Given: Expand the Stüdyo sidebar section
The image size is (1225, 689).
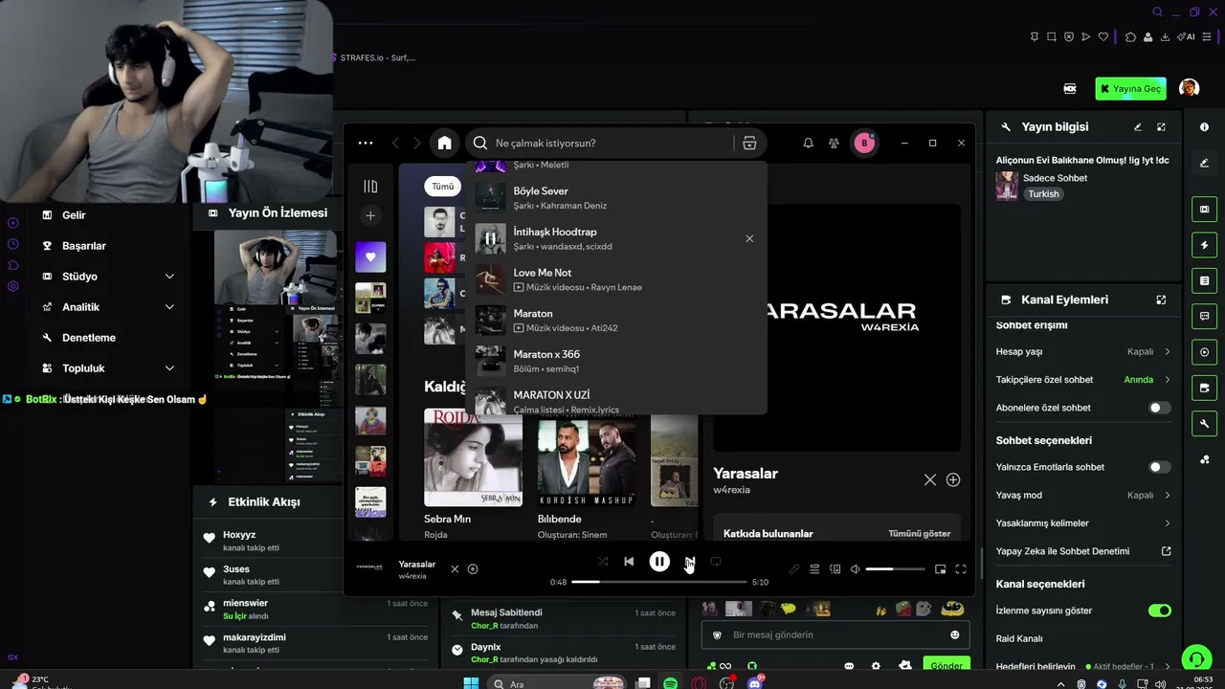Looking at the screenshot, I should pyautogui.click(x=107, y=277).
